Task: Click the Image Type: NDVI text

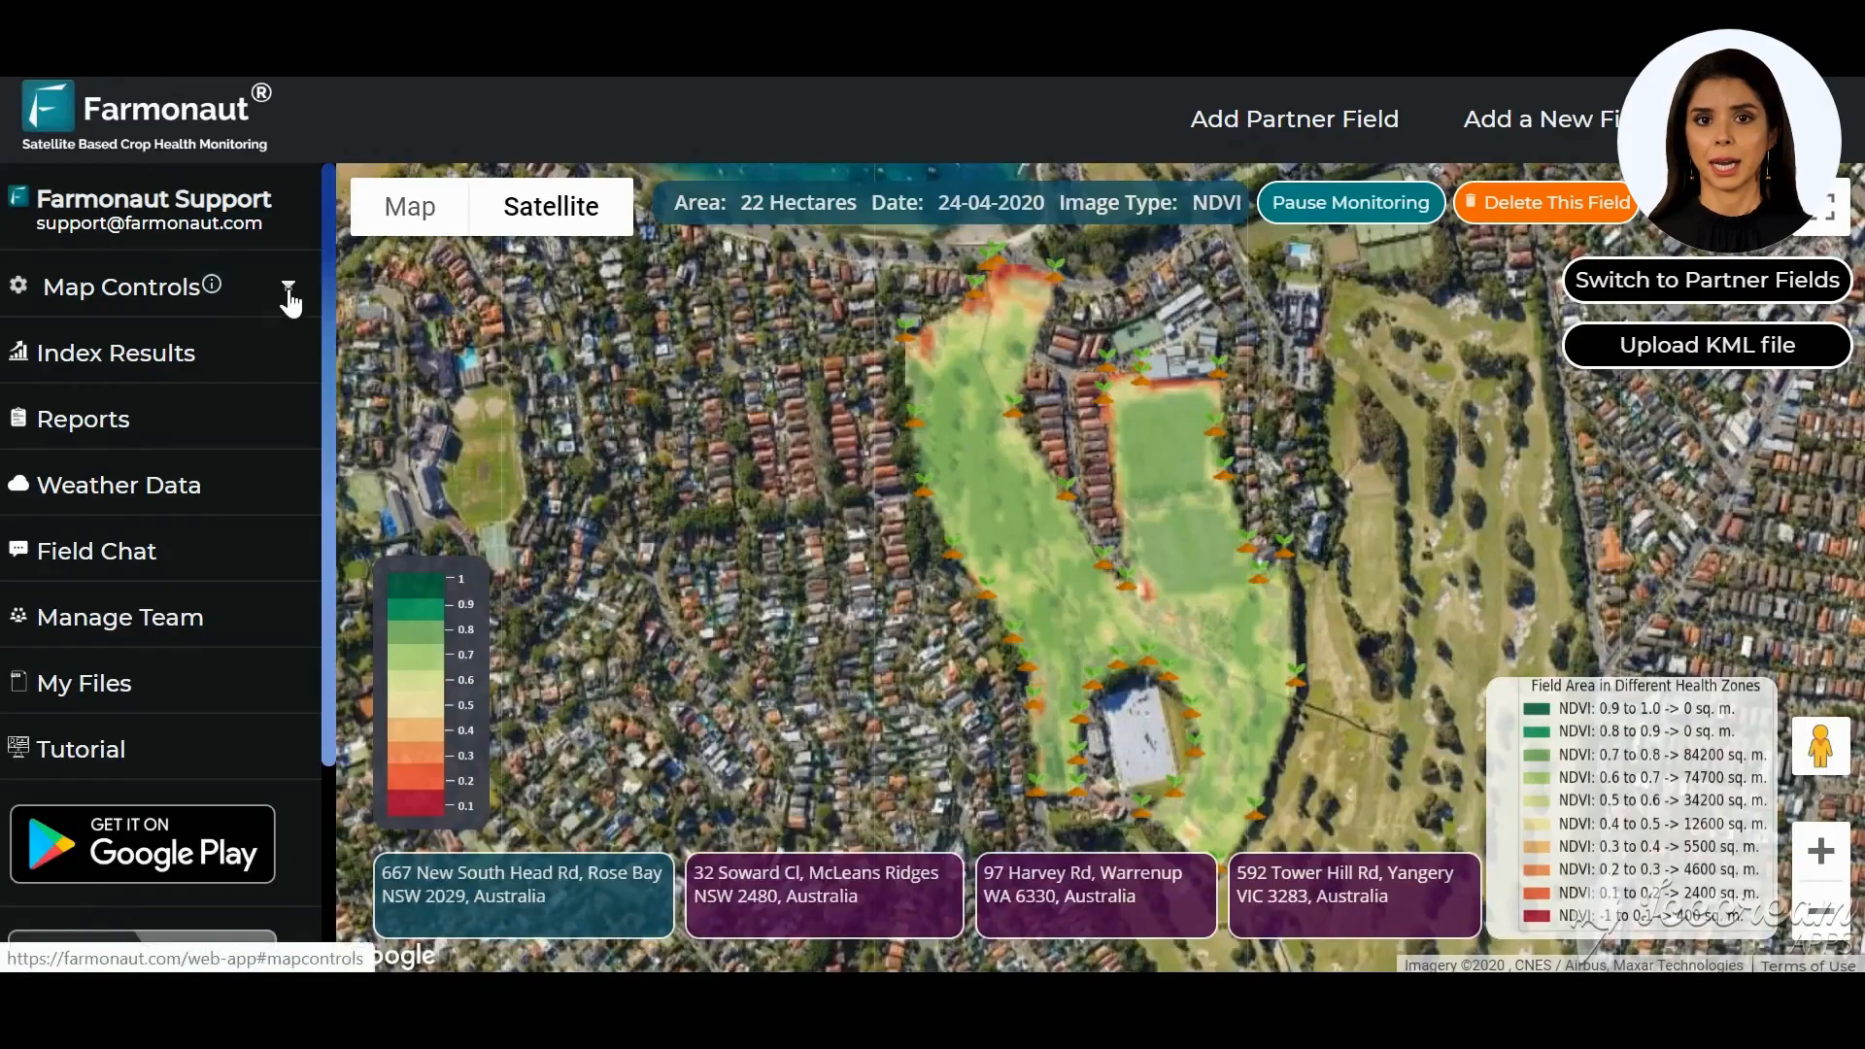Action: coord(1150,203)
